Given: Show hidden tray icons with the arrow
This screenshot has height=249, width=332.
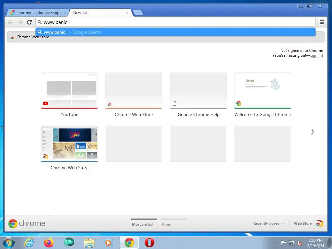Looking at the screenshot, I should tap(276, 243).
